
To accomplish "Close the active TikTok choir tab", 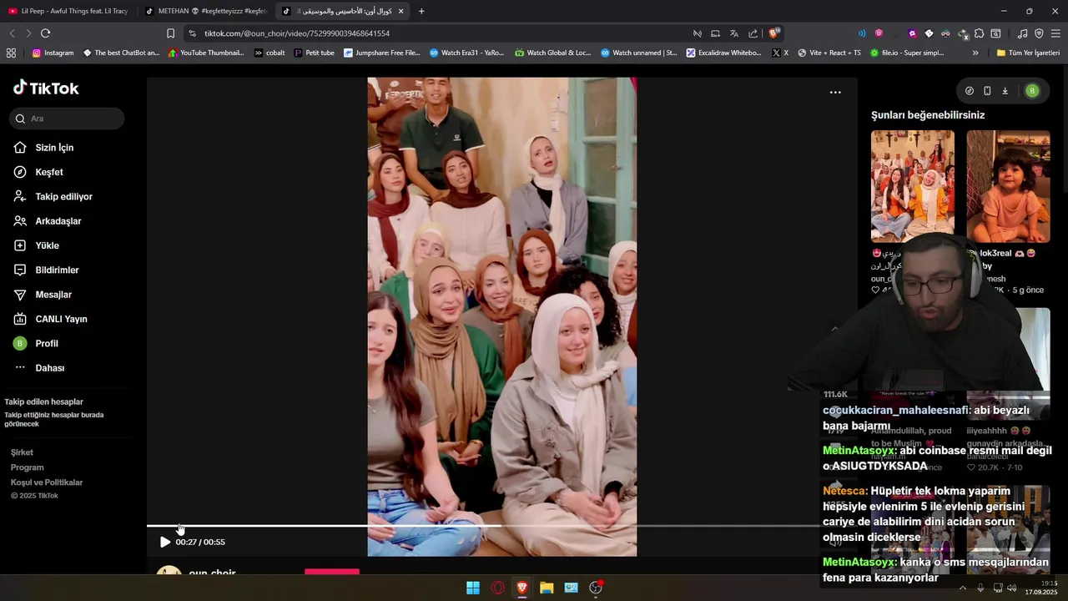I will [400, 11].
